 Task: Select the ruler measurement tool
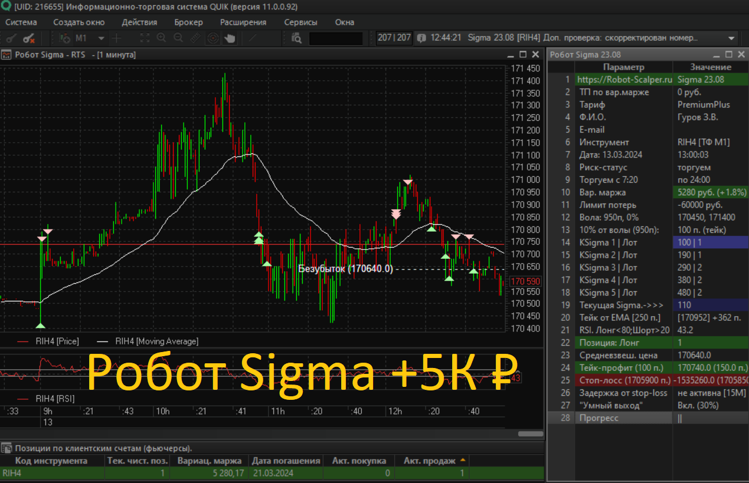[x=195, y=38]
